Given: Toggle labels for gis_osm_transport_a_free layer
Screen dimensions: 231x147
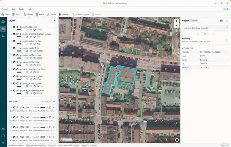Looking at the screenshot, I should pyautogui.click(x=27, y=72).
